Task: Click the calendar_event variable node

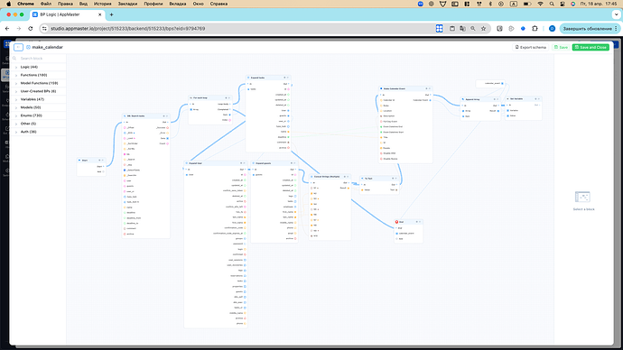Action: click(x=490, y=84)
